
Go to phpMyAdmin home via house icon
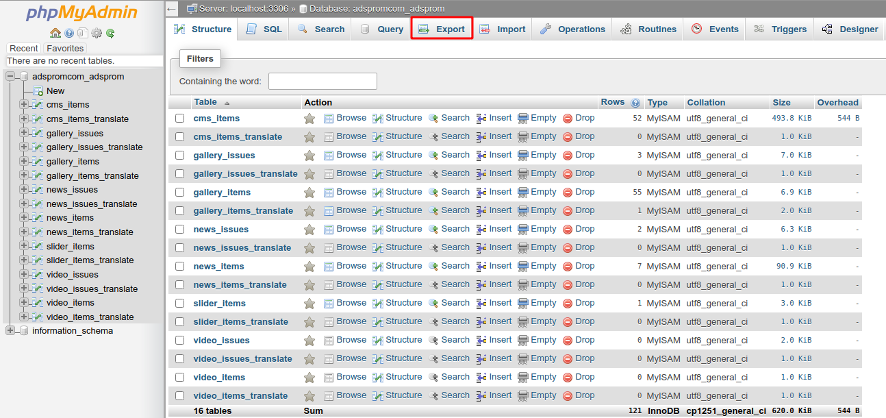[x=55, y=33]
